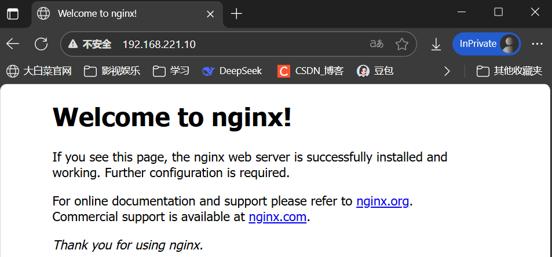552x257 pixels.
Task: Select the Welcome to nginx! tab
Action: (x=127, y=14)
